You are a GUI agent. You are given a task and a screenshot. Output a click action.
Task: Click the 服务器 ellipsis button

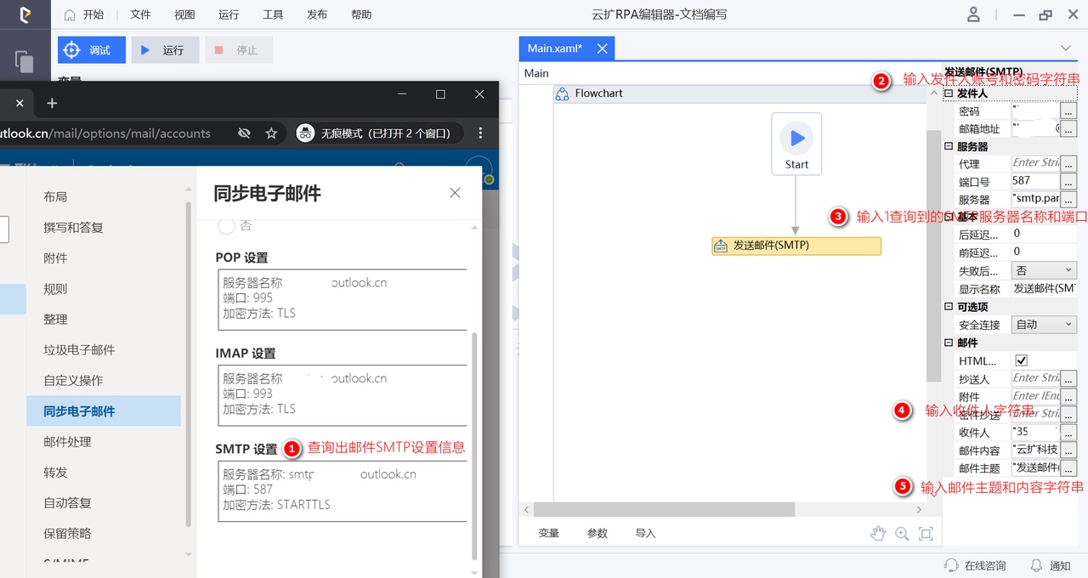pyautogui.click(x=1068, y=199)
